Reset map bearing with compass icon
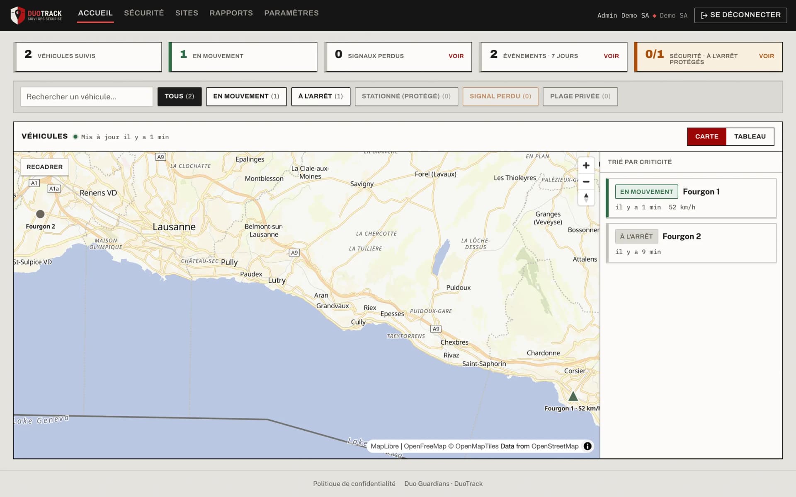This screenshot has height=497, width=796. pyautogui.click(x=586, y=198)
